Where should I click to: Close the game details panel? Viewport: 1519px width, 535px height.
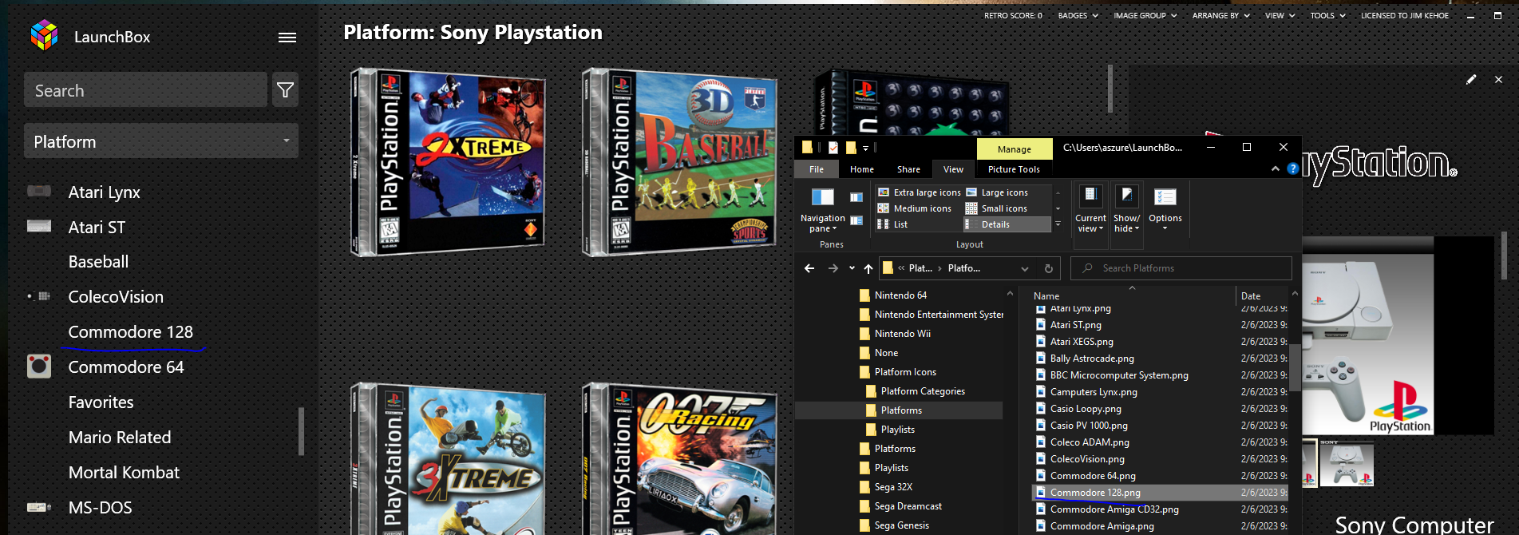(x=1498, y=79)
